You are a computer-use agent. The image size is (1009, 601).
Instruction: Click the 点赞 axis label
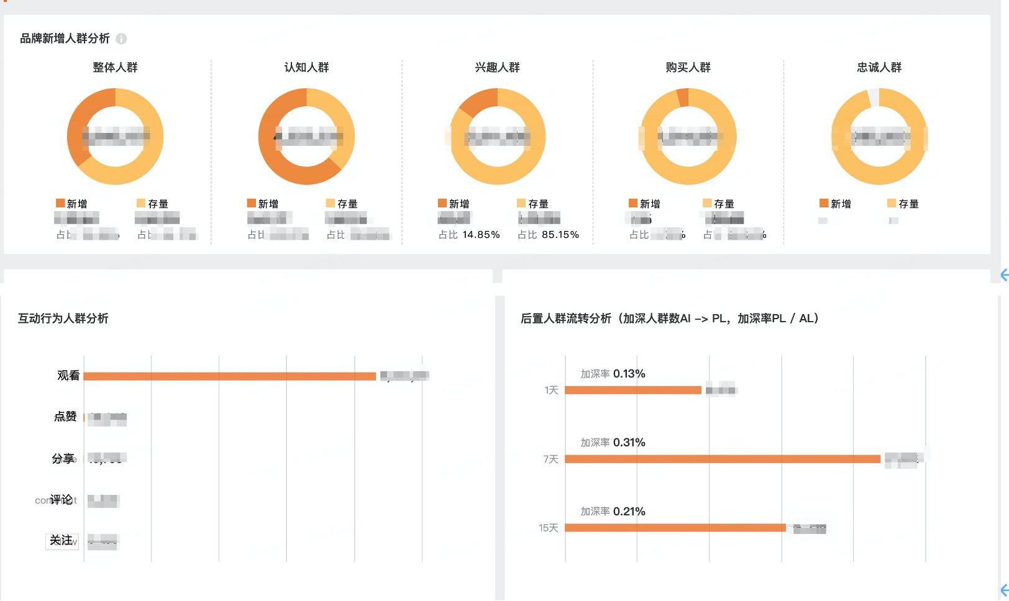point(65,417)
